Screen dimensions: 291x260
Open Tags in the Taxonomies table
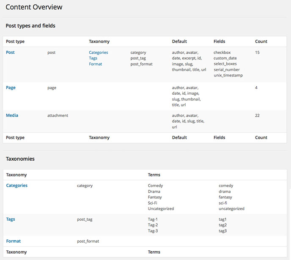(x=11, y=219)
